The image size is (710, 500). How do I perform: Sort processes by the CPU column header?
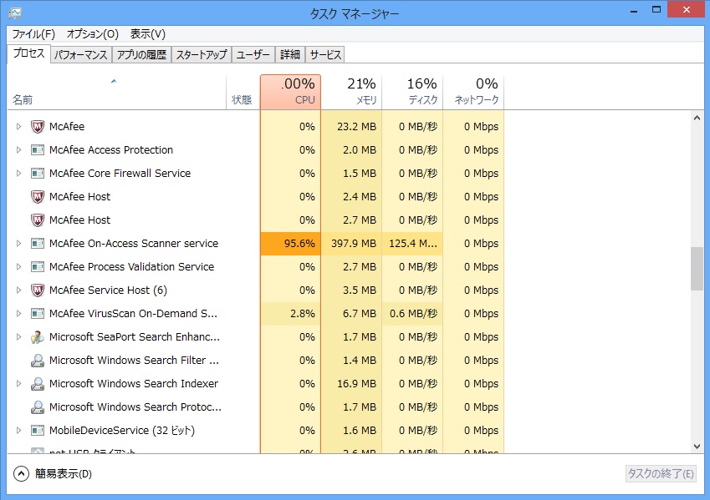pos(290,92)
